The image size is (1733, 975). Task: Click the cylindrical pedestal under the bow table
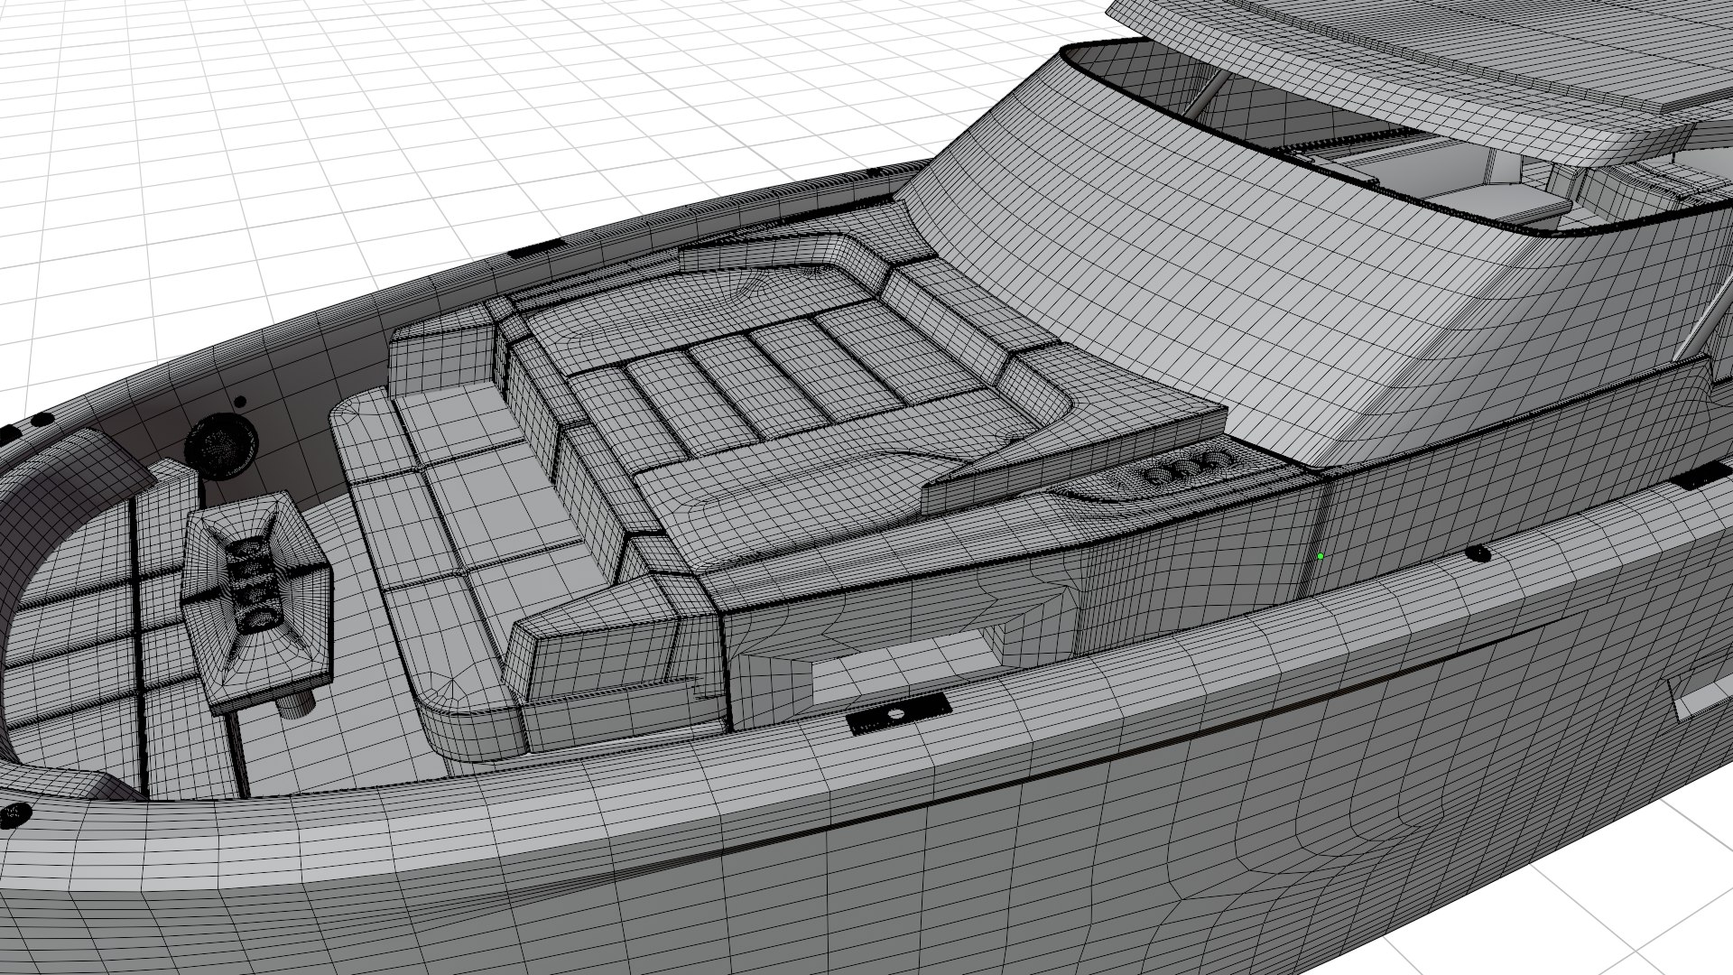click(295, 702)
